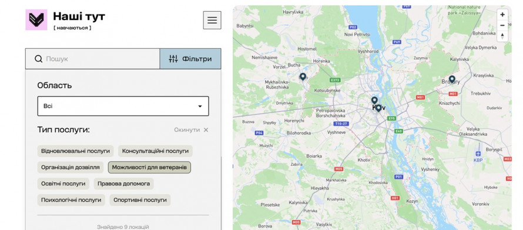Screen dimensions: 523x230
Task: Zoom out on the map
Action: click(502, 25)
